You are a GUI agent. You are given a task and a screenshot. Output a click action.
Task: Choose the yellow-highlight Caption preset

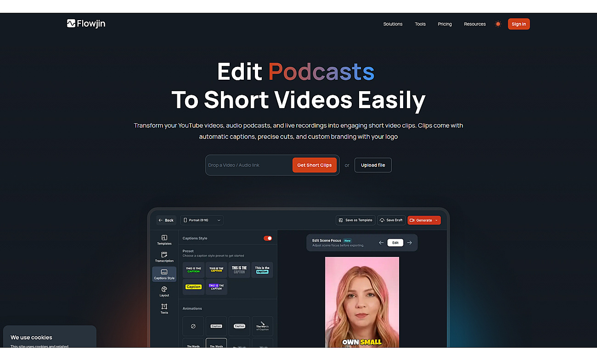coord(193,287)
